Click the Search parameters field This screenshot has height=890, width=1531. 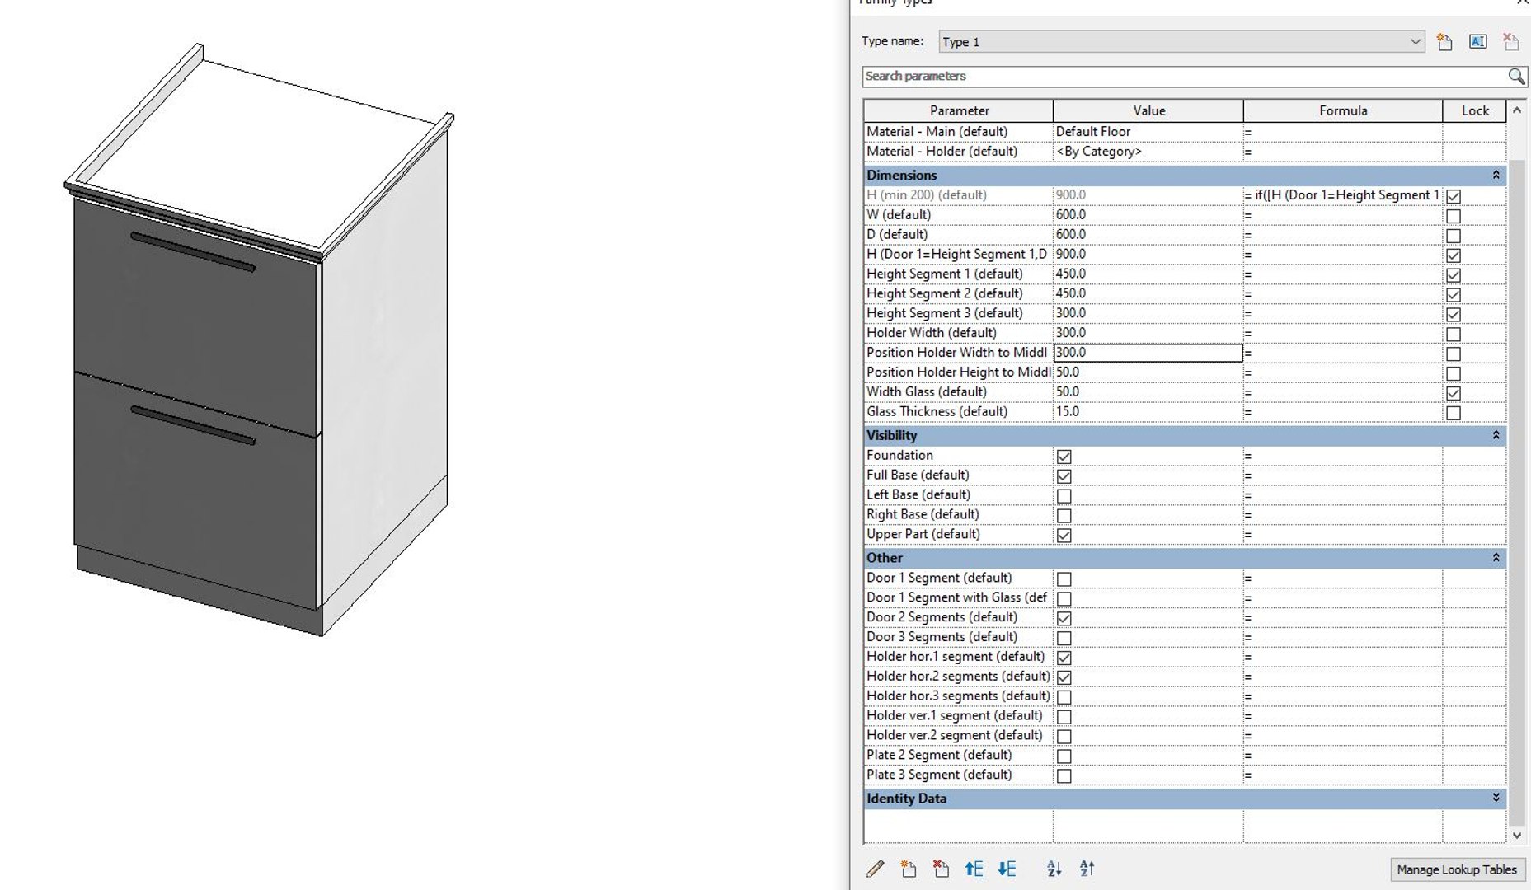click(x=1185, y=77)
